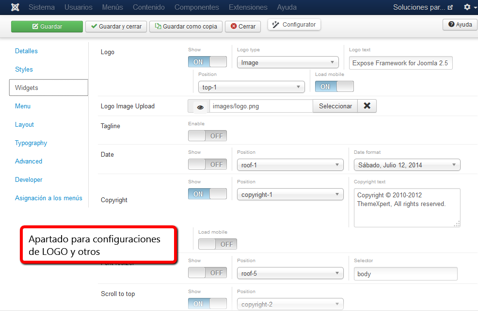Image resolution: width=478 pixels, height=311 pixels.
Task: Open the Ayuda menu in top bar
Action: (287, 7)
